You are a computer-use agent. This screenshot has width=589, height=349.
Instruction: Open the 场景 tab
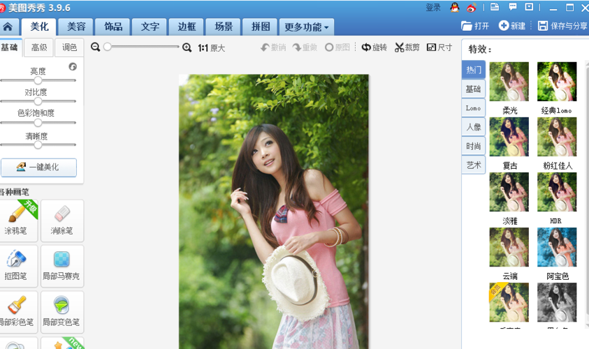224,27
